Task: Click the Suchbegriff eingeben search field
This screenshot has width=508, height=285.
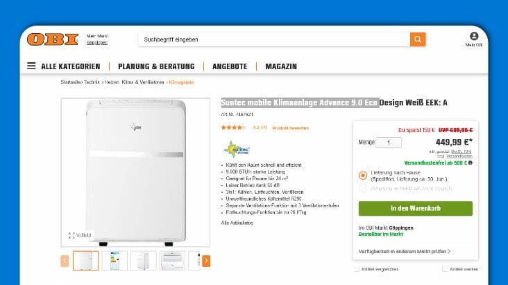Action: [x=274, y=39]
